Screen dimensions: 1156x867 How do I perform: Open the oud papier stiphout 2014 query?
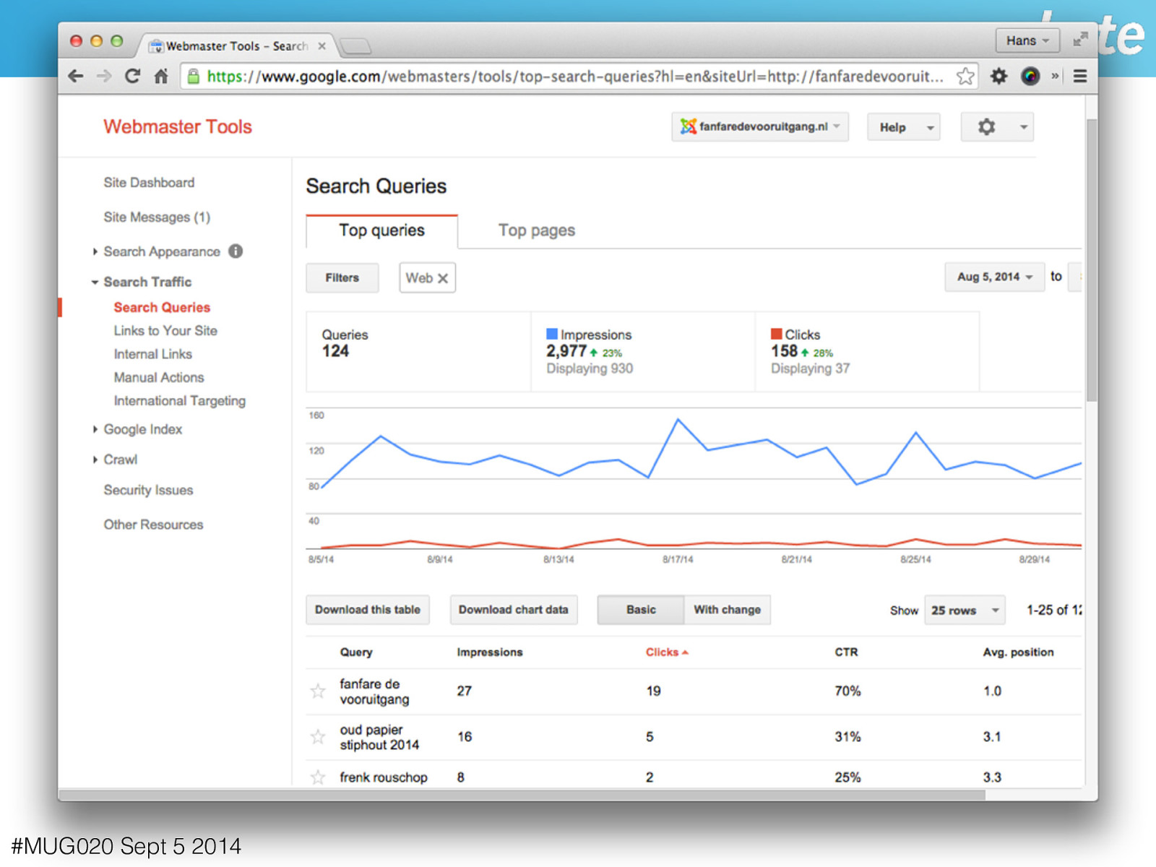379,738
